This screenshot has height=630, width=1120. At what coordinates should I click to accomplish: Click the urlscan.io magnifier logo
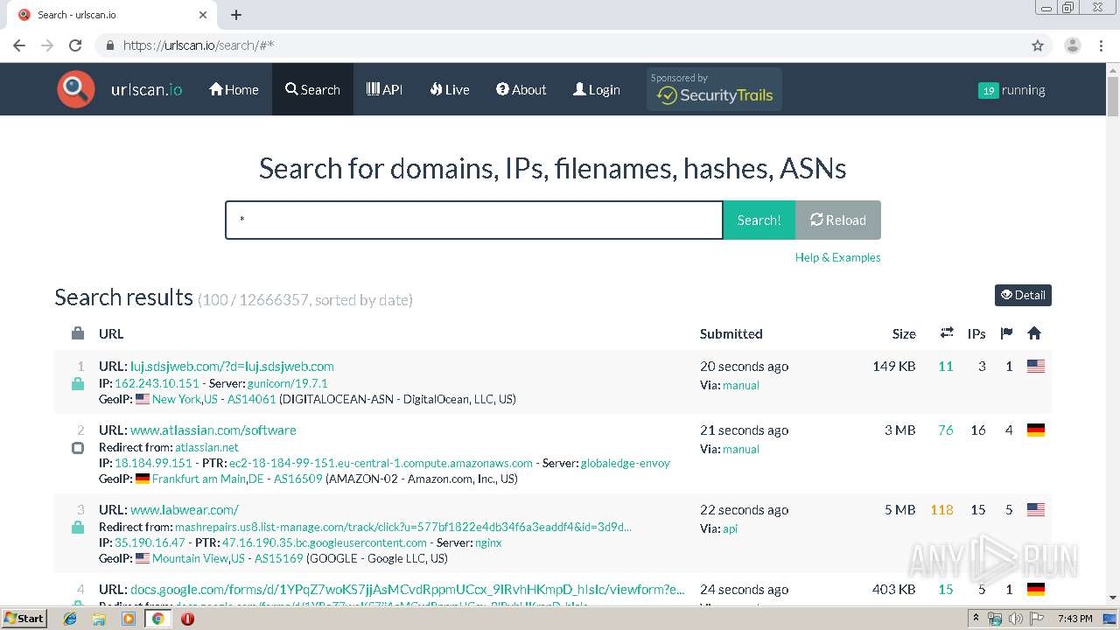pyautogui.click(x=76, y=89)
